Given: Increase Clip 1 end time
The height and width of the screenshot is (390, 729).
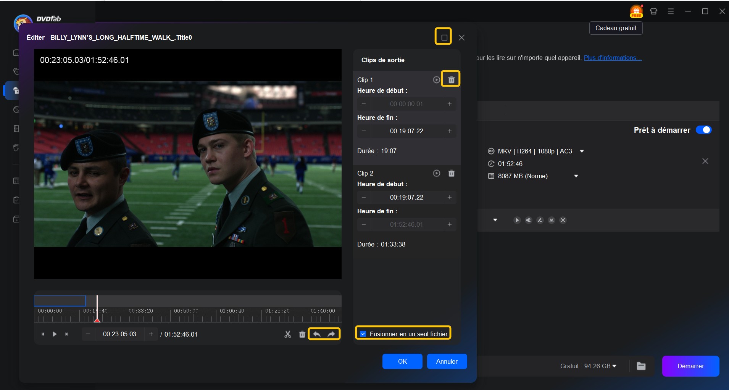Looking at the screenshot, I should coord(450,131).
